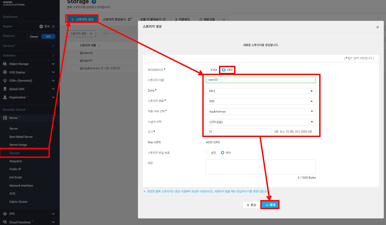This screenshot has height=225, width=386.
Task: Click the 새로고침 refresh button
Action: click(x=207, y=19)
